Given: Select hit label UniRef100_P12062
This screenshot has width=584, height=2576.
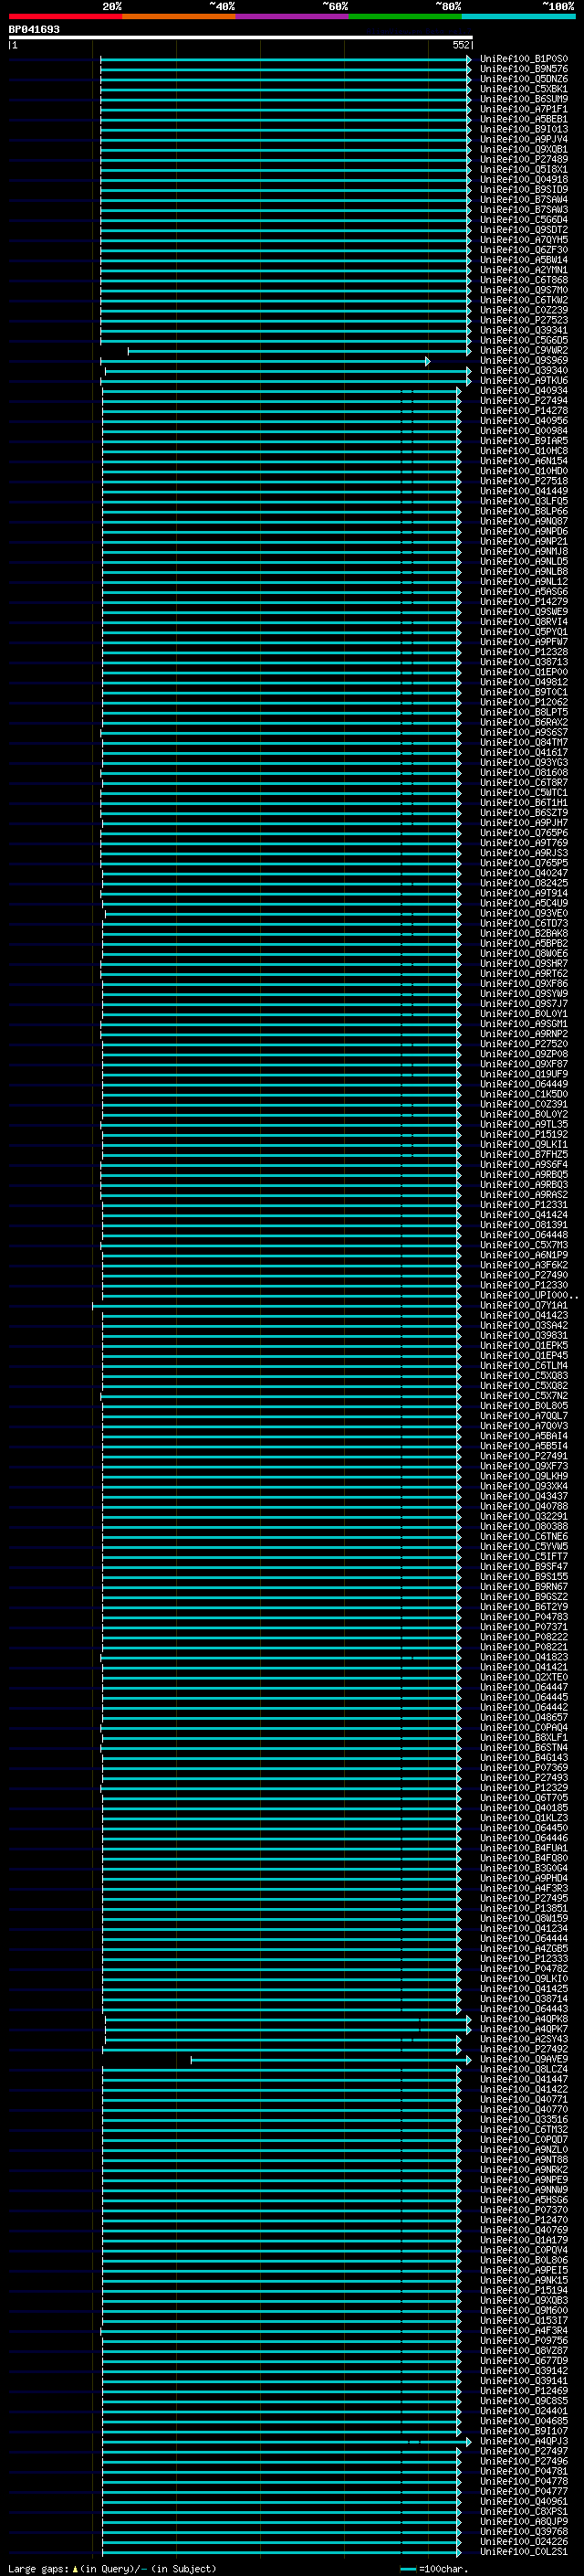Looking at the screenshot, I should (x=524, y=702).
